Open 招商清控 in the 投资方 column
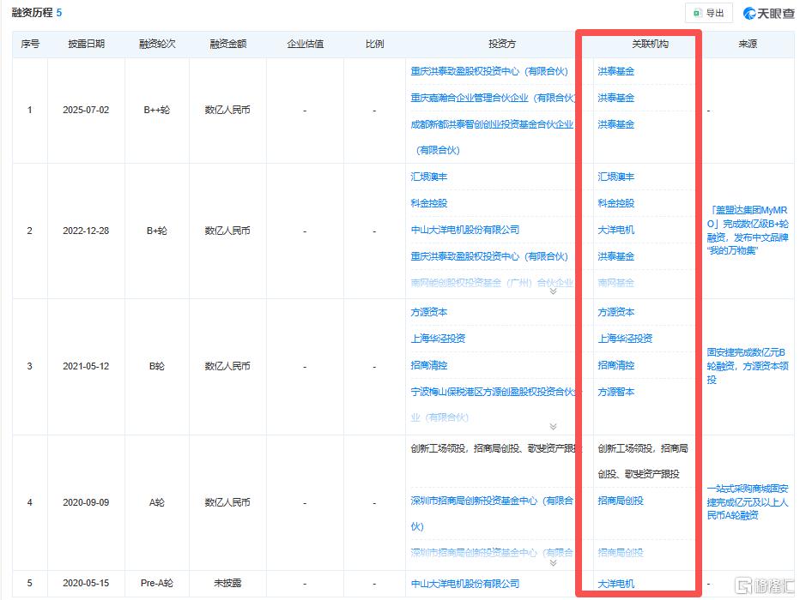Viewport: 800px width, 600px height. (429, 365)
